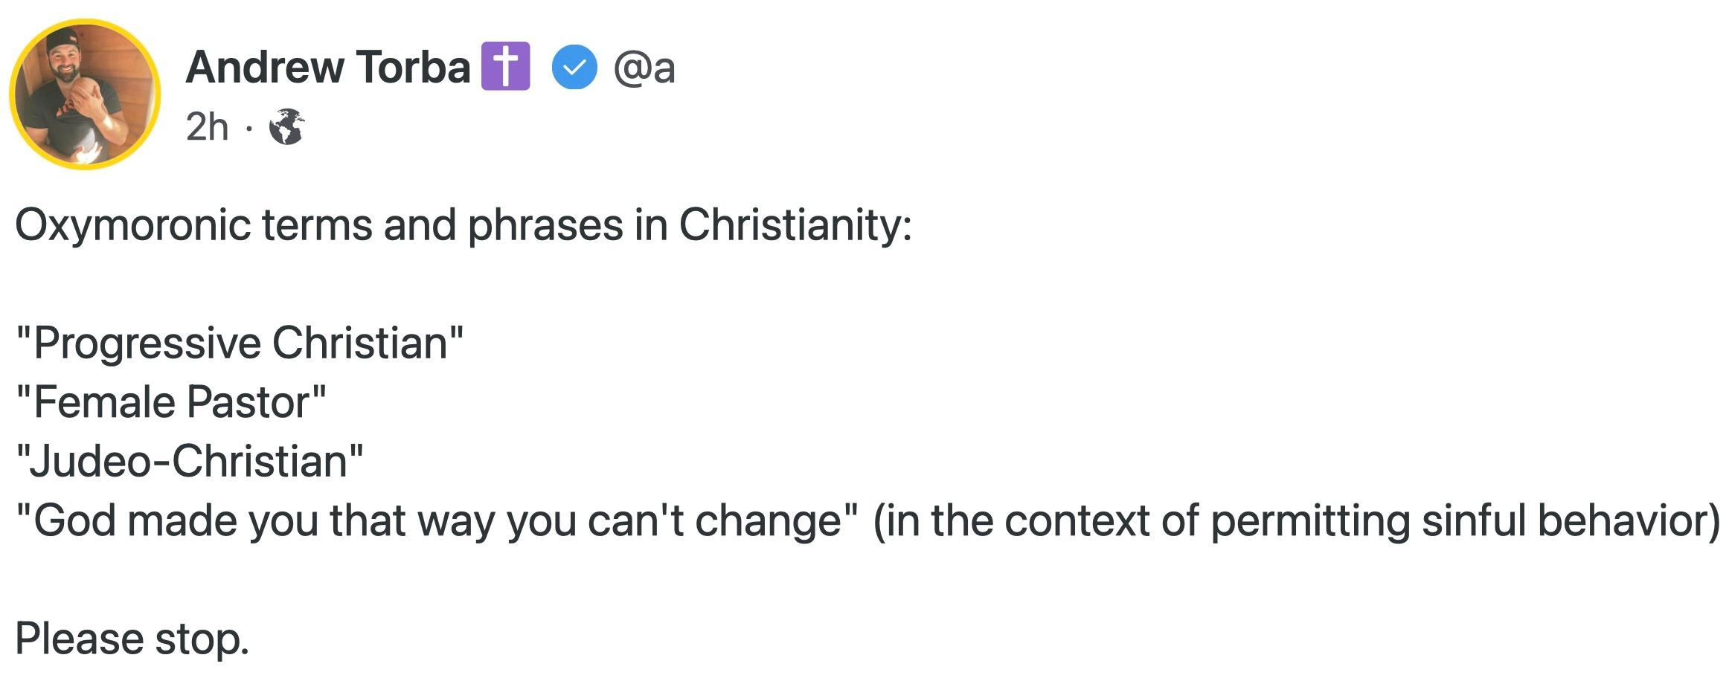Image resolution: width=1729 pixels, height=681 pixels.
Task: Select the "Judeo-Christian" line
Action: point(189,461)
